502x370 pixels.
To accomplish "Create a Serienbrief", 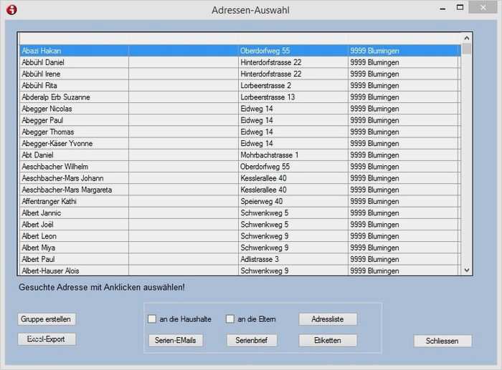I will click(252, 341).
